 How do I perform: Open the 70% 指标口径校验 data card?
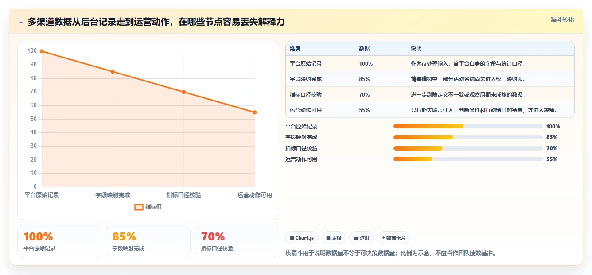[237, 241]
